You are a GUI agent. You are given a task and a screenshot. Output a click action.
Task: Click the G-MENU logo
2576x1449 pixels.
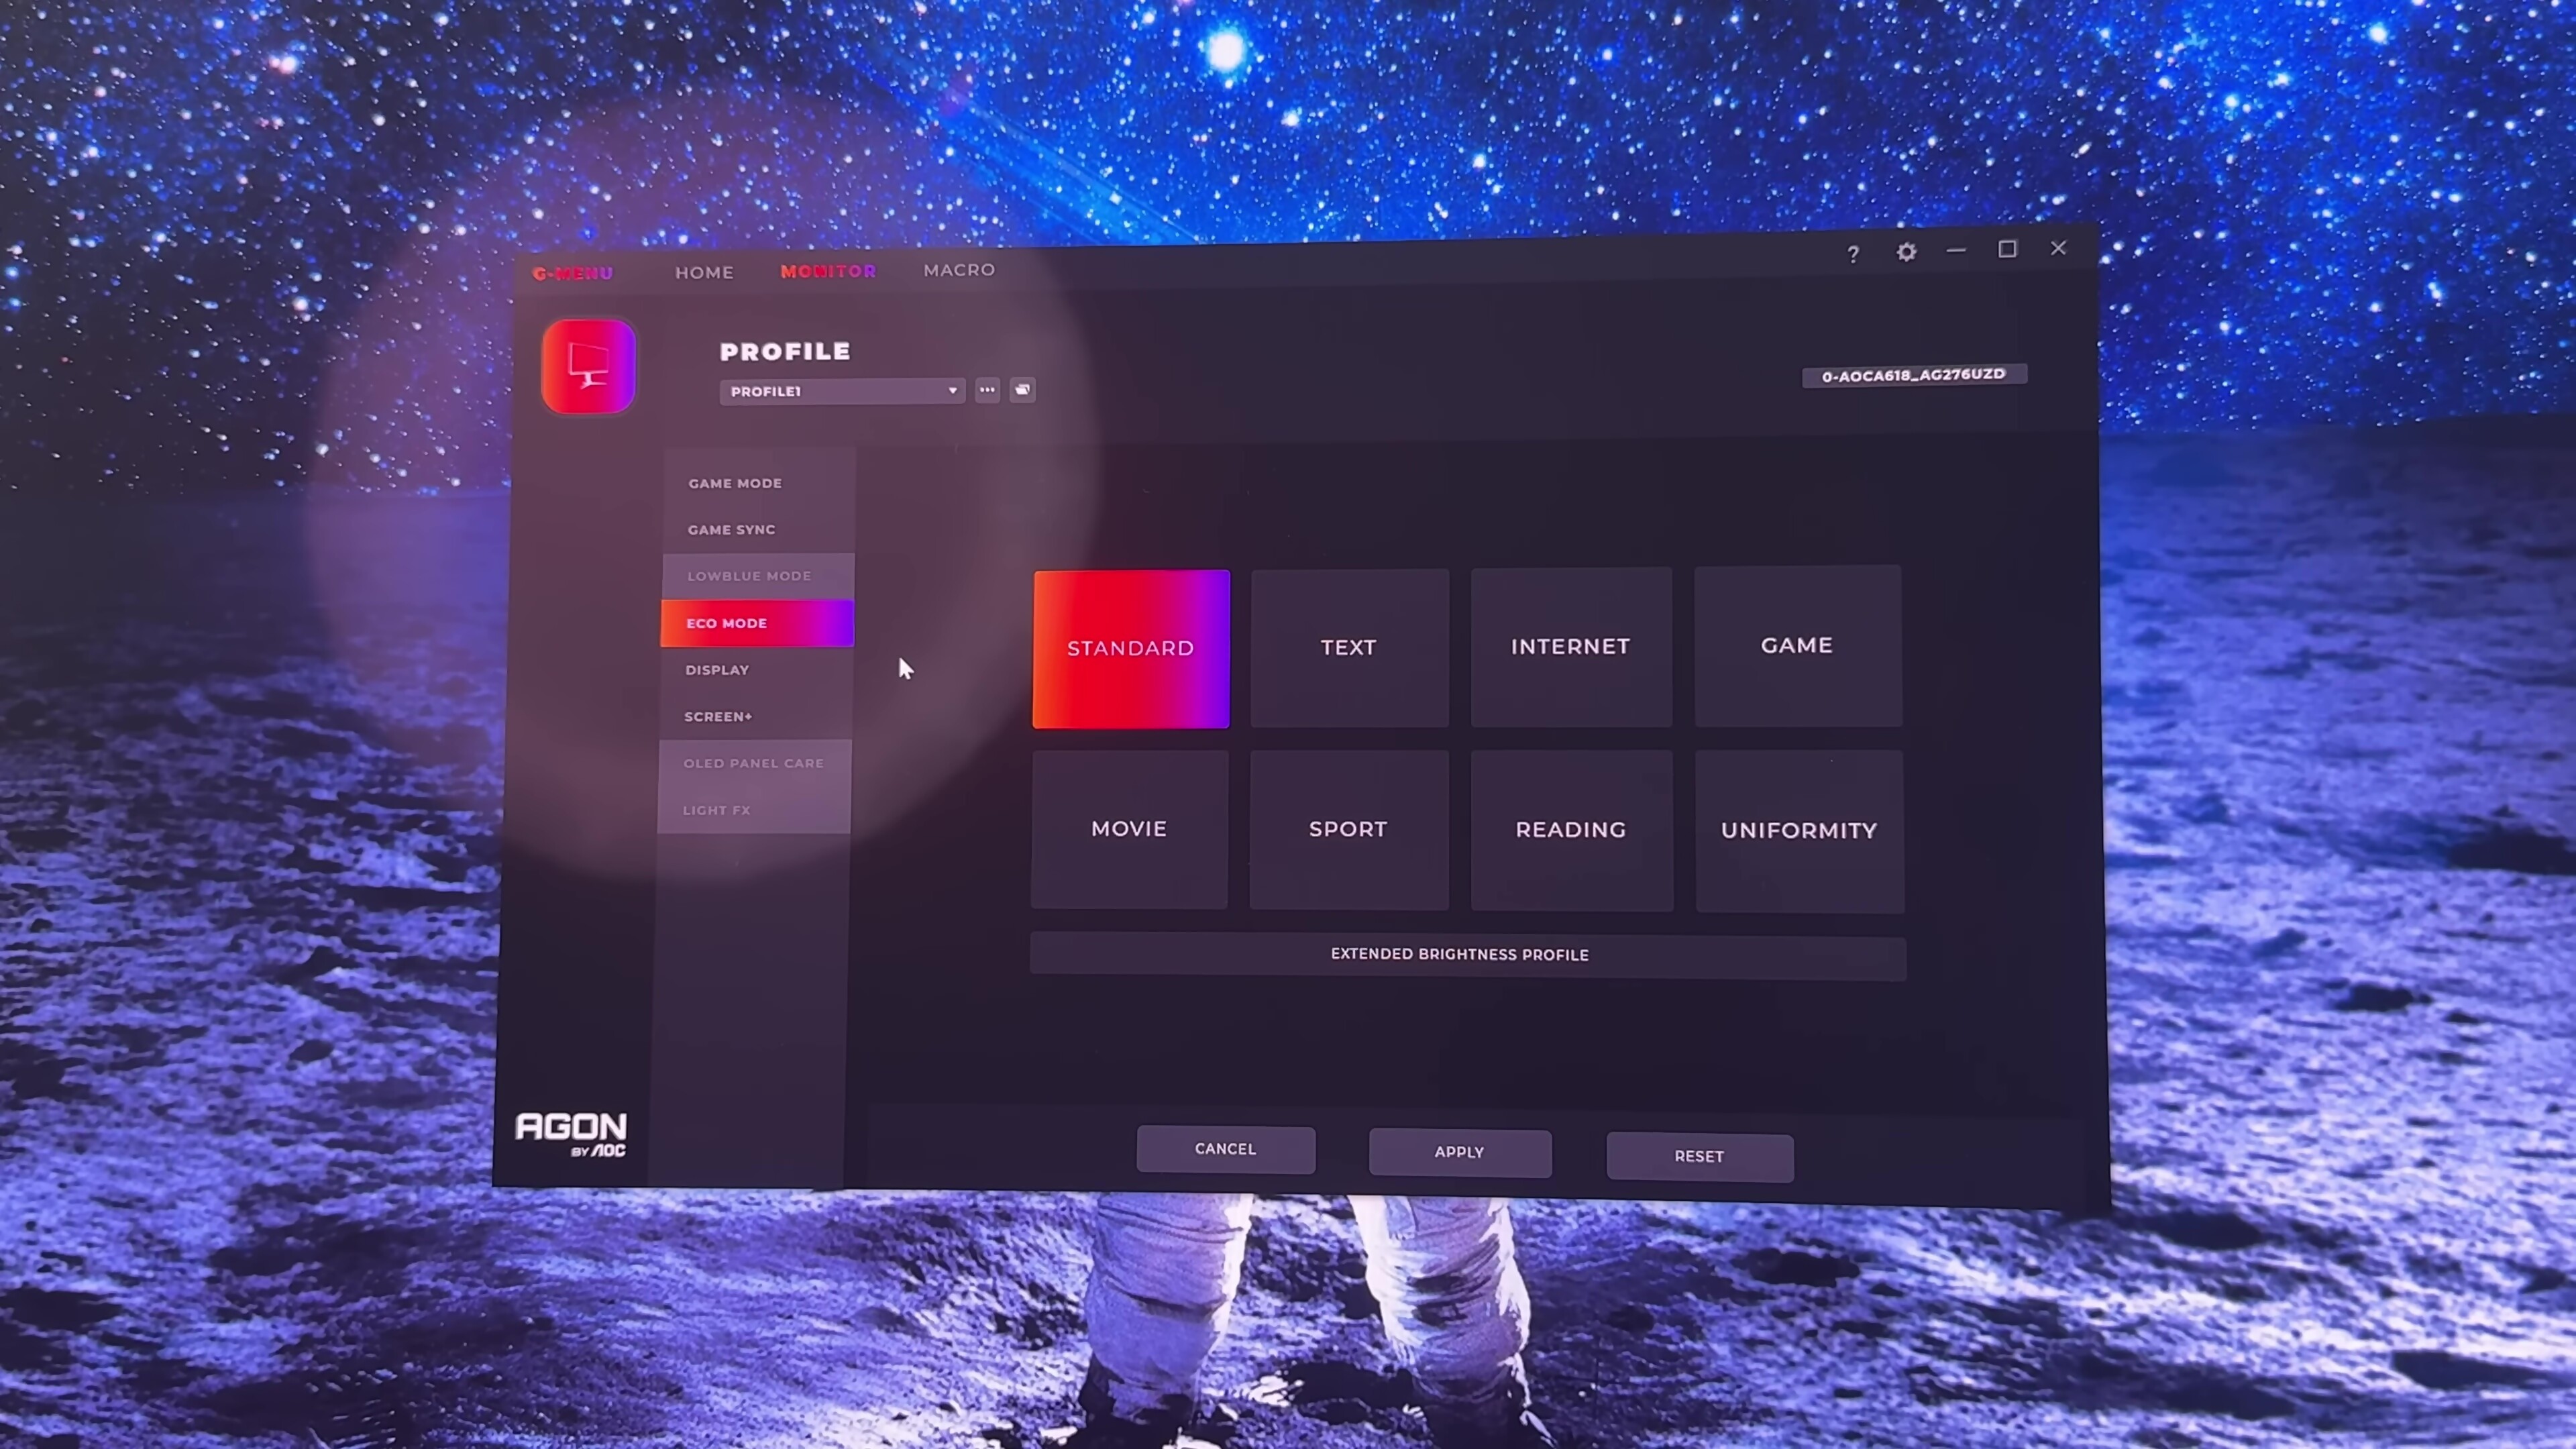[x=573, y=273]
